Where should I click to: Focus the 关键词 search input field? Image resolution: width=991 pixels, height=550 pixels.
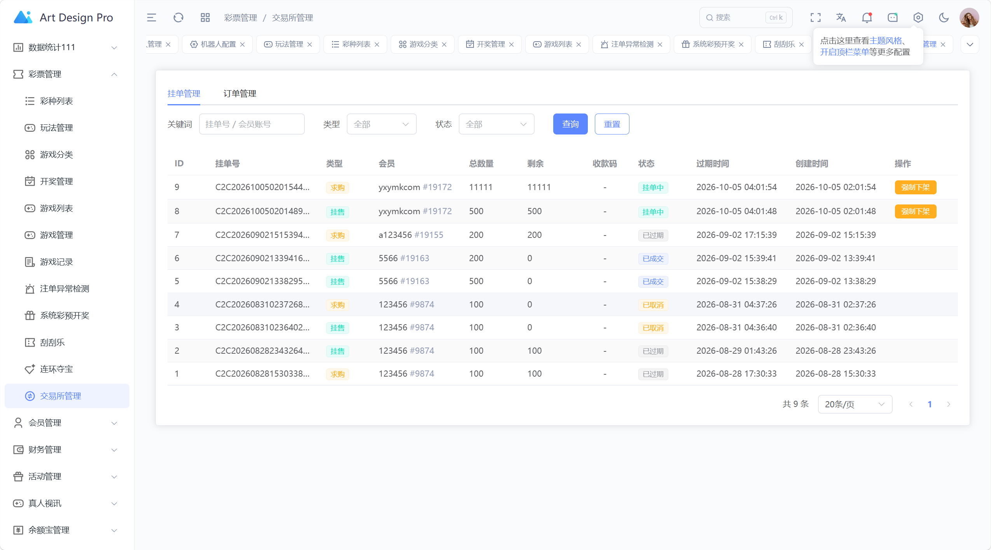click(252, 124)
